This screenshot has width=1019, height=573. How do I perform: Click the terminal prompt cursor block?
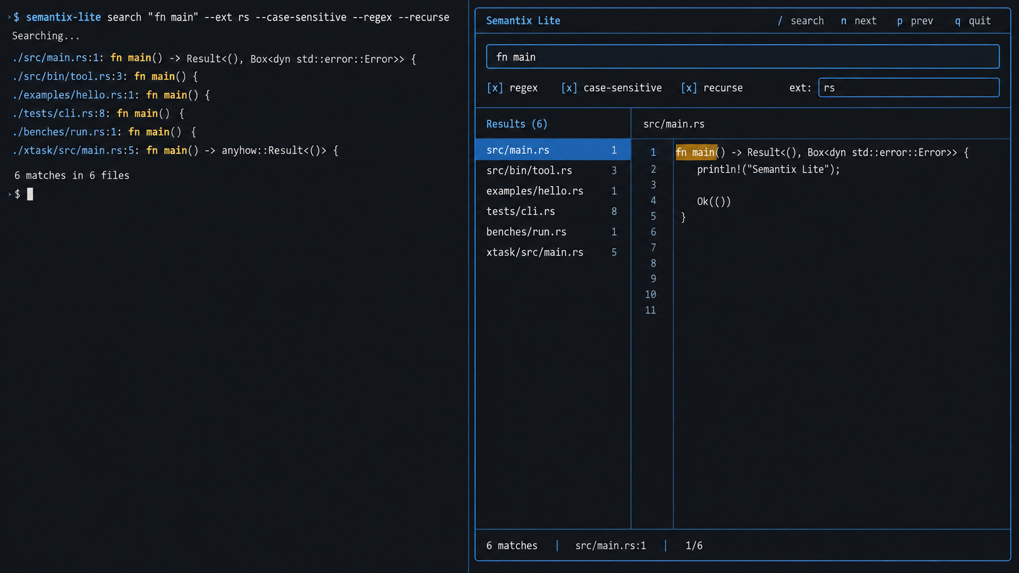click(30, 194)
